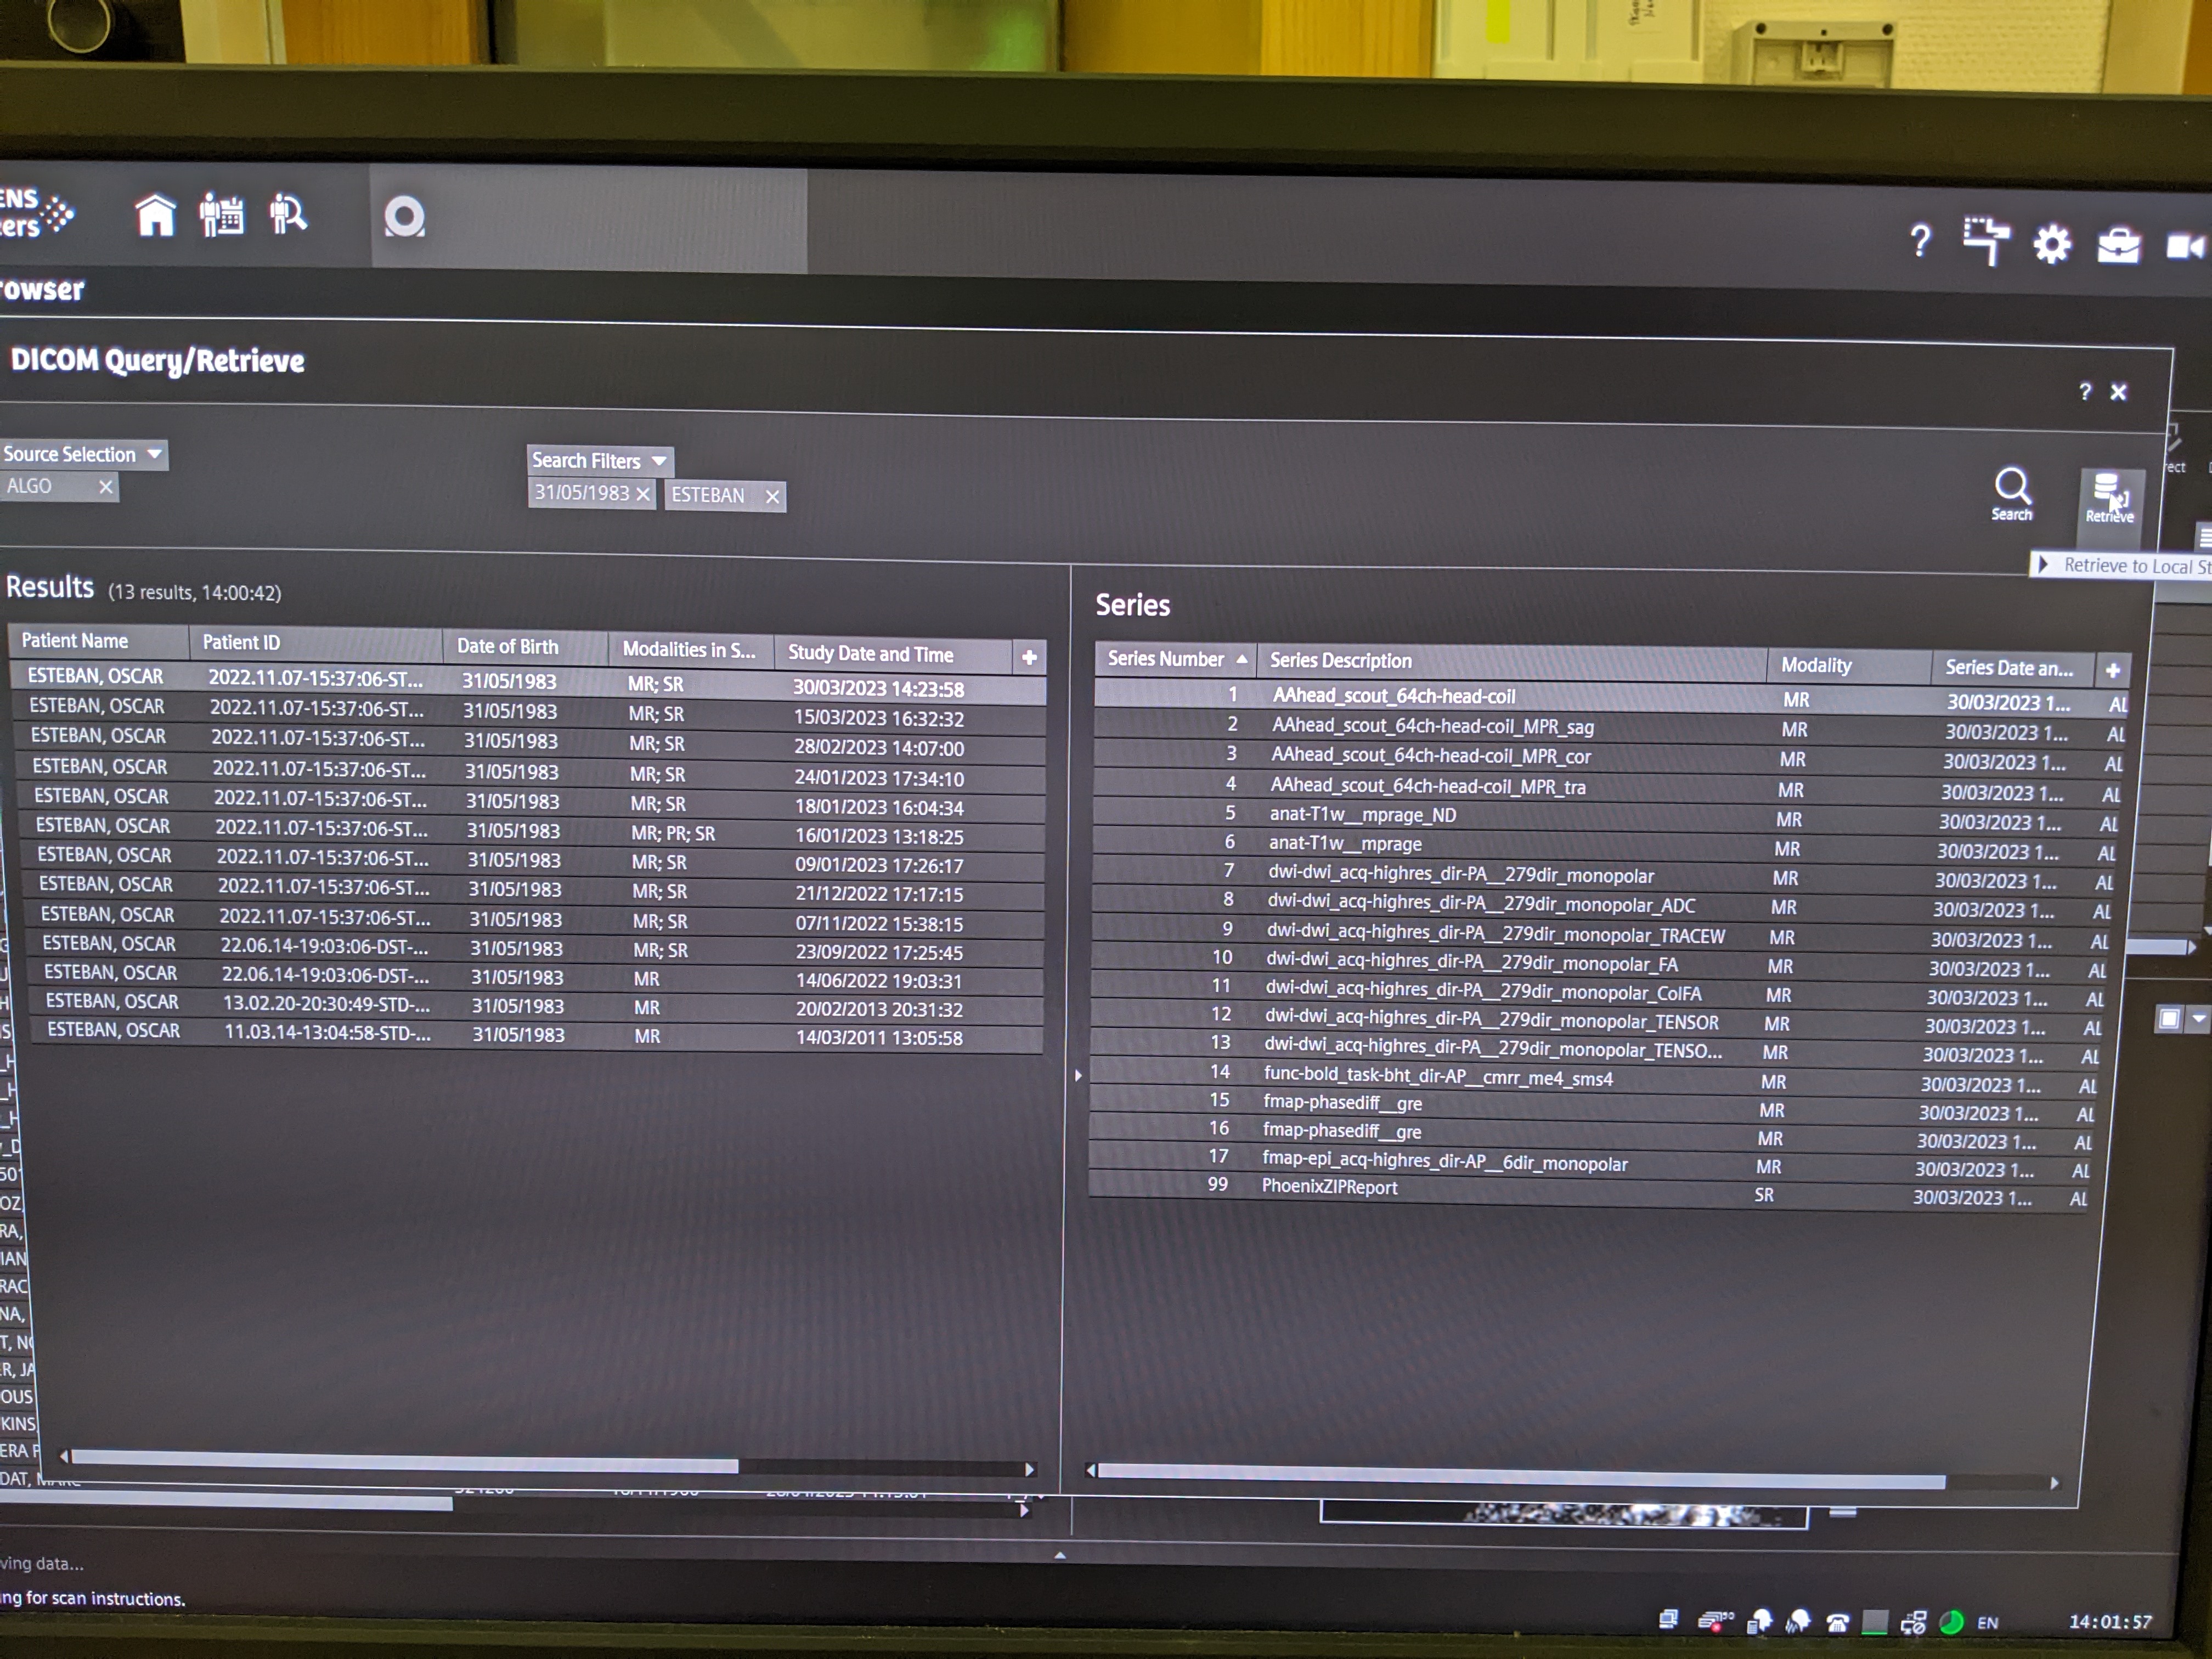
Task: Add column with plus in Results table
Action: tap(1029, 657)
